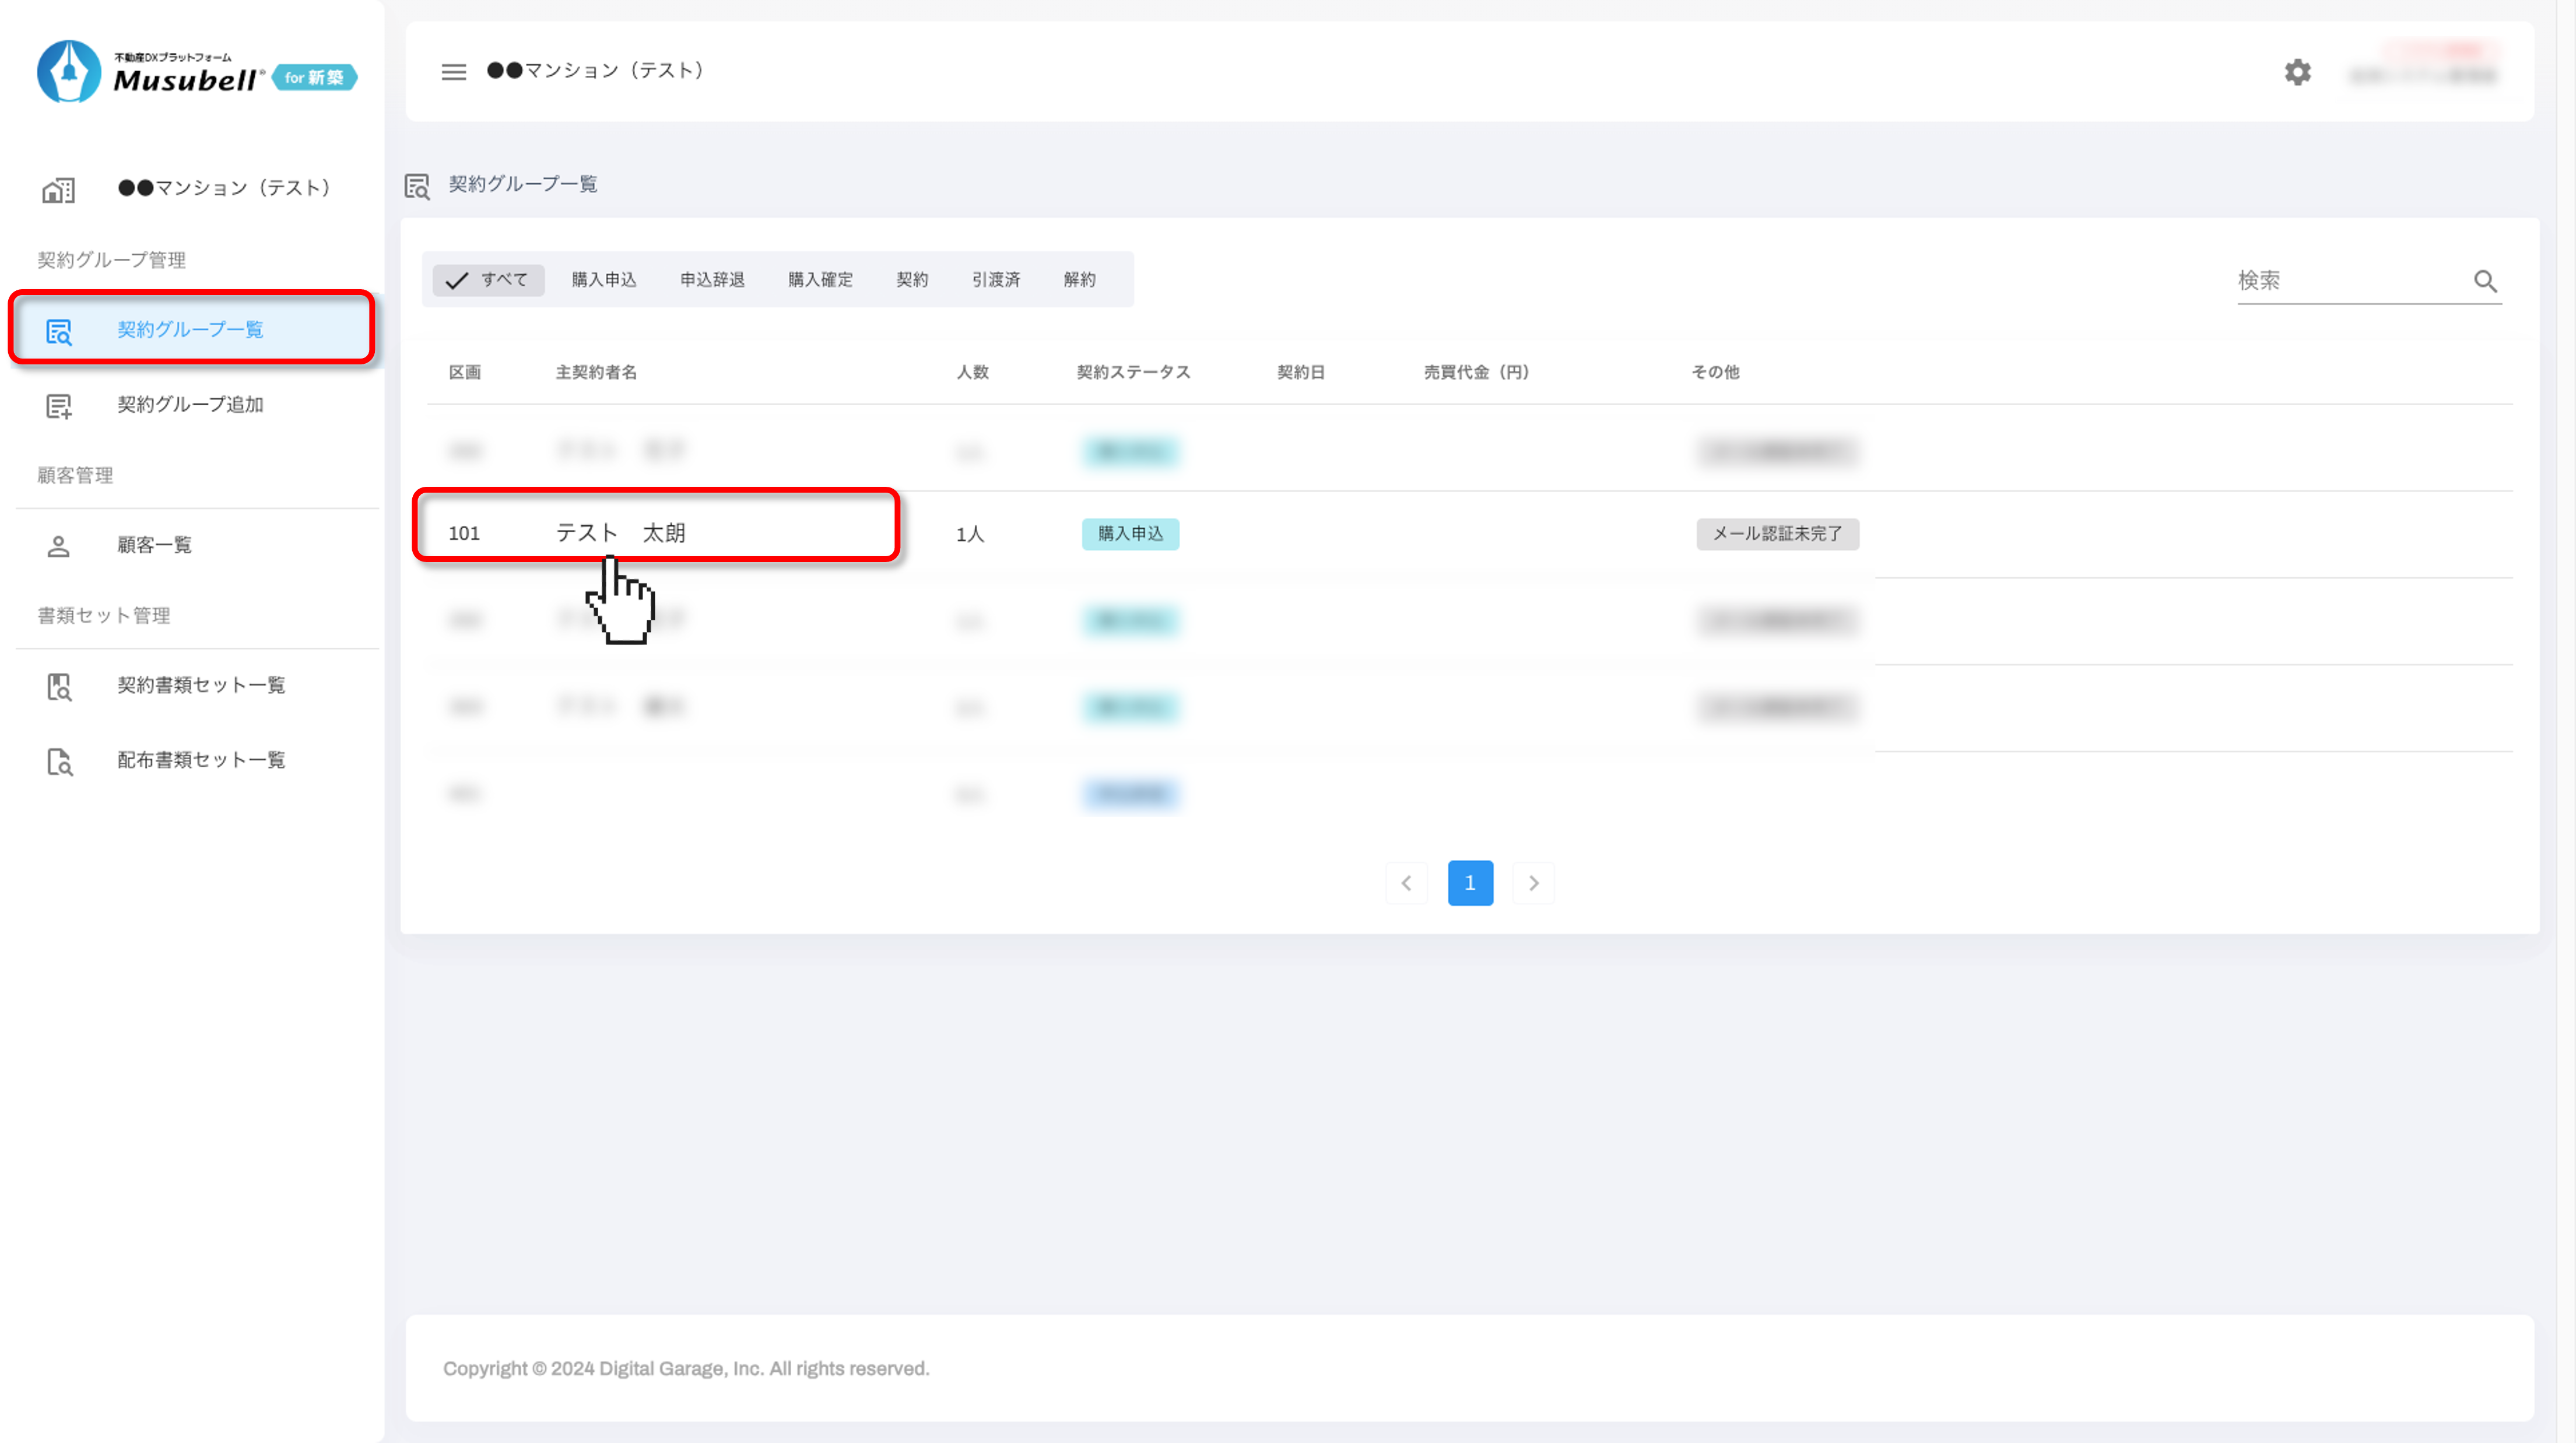Screen dimensions: 2576x1443
Task: Click the search magnifier icon
Action: click(x=2485, y=281)
